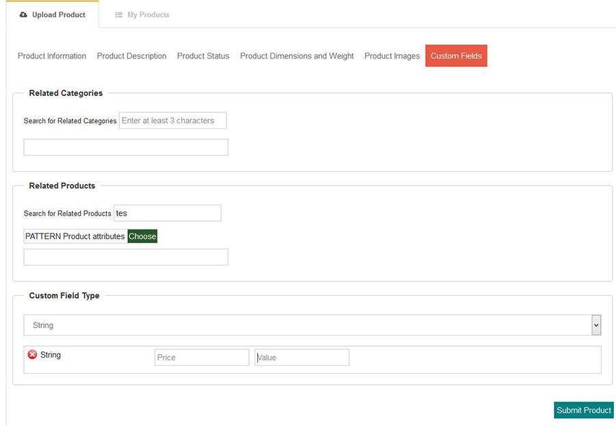
Task: Go to the Product Description section
Action: click(131, 55)
